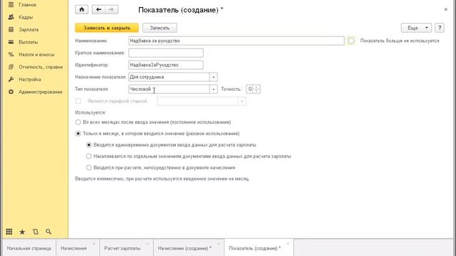
Task: Open Зарплата section in sidebar
Action: coord(28,30)
